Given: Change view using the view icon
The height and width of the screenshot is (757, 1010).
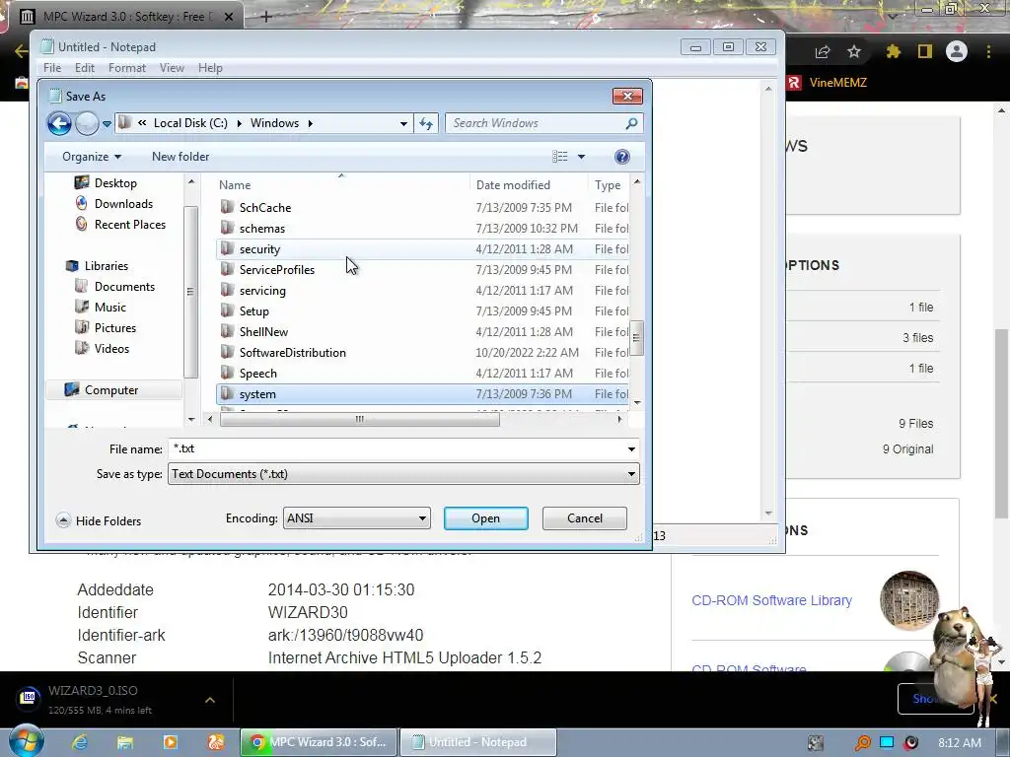Looking at the screenshot, I should pos(560,157).
